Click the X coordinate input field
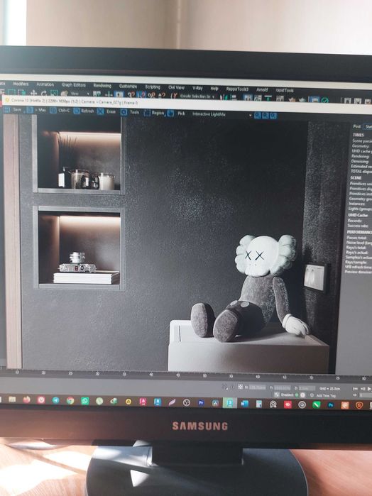Viewport: 372px width, 496px height. click(x=257, y=387)
